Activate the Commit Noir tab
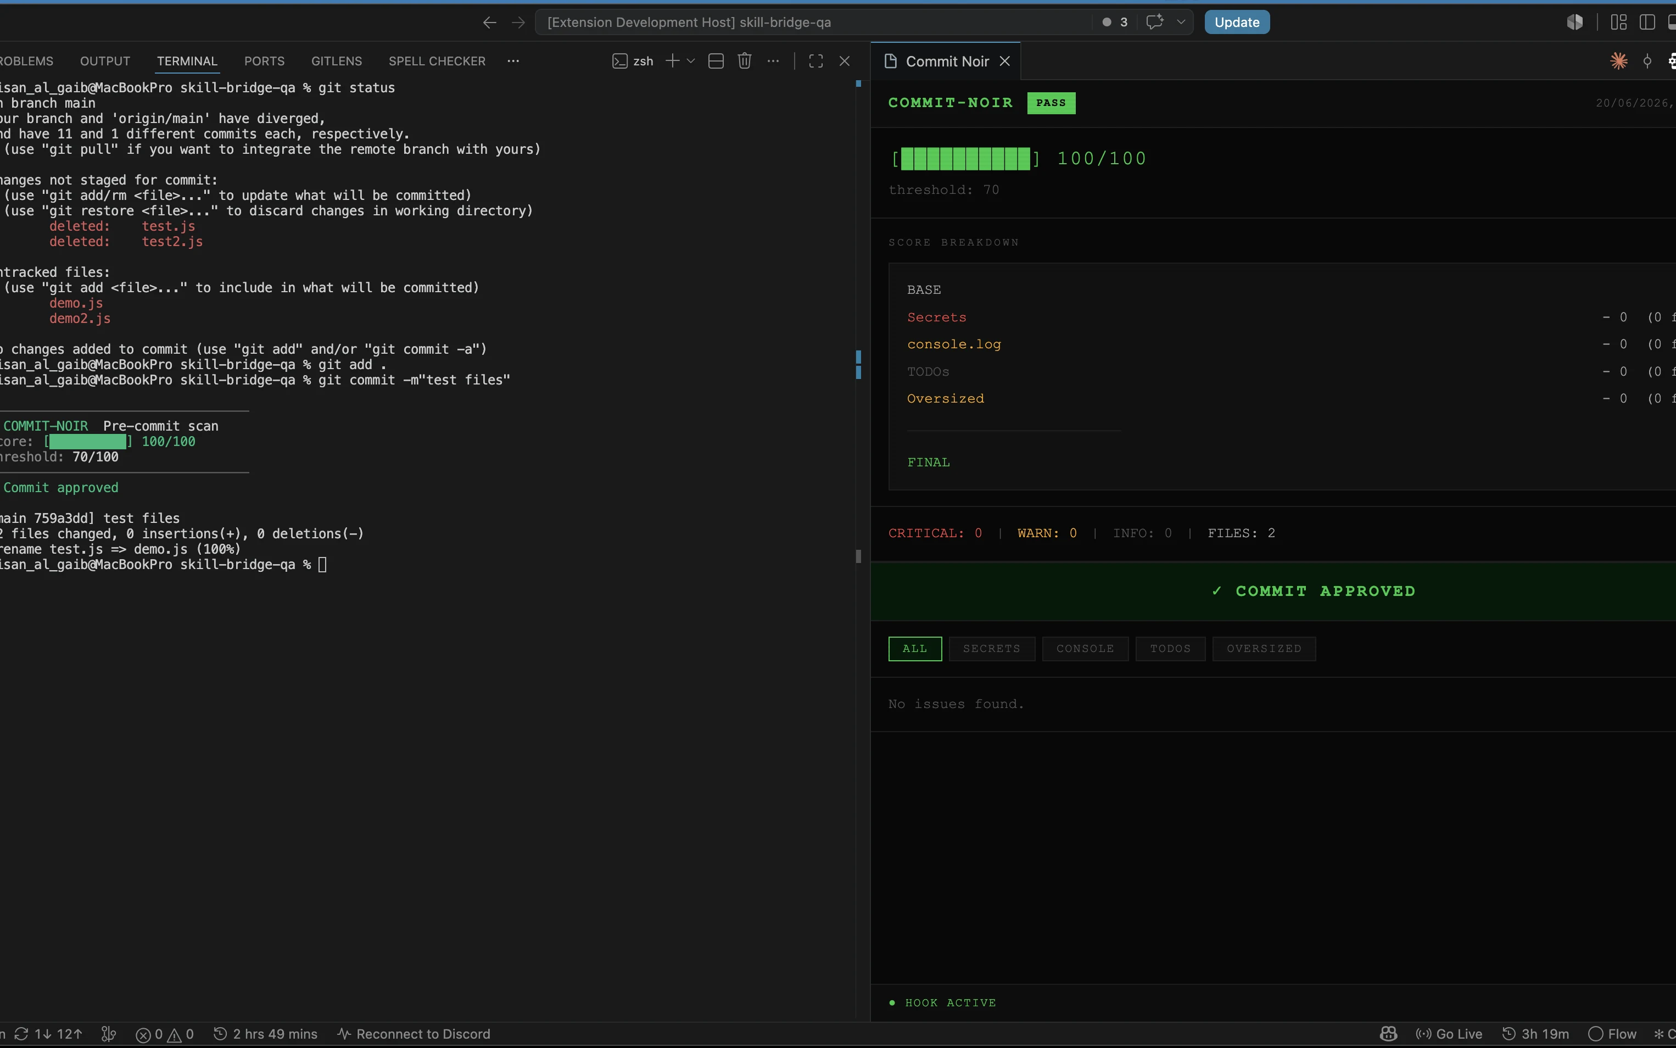The height and width of the screenshot is (1048, 1676). (x=946, y=62)
